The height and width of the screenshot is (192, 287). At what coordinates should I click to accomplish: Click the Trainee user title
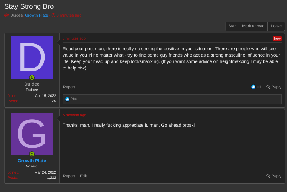point(32,90)
